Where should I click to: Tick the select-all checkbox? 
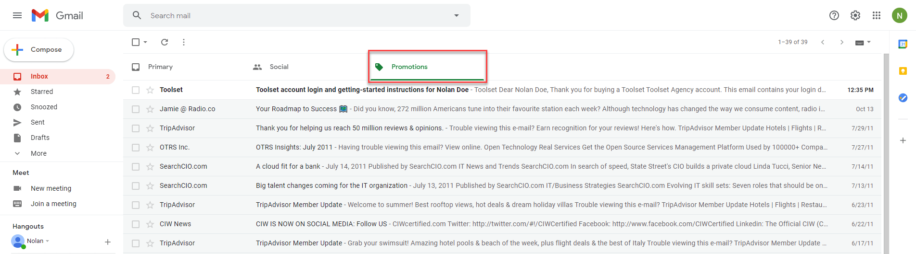[136, 42]
